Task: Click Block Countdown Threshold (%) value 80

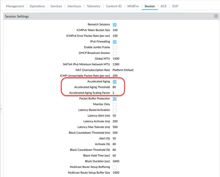Action: [x=114, y=150]
